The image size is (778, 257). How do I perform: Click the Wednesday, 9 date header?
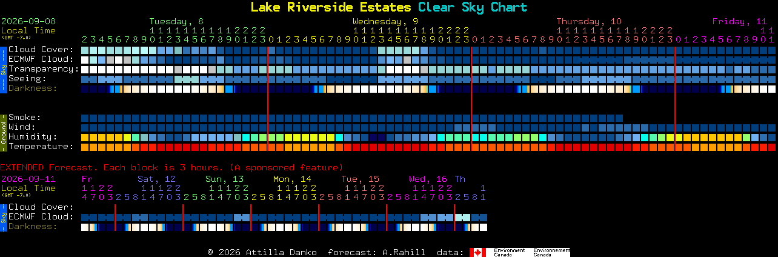point(385,21)
